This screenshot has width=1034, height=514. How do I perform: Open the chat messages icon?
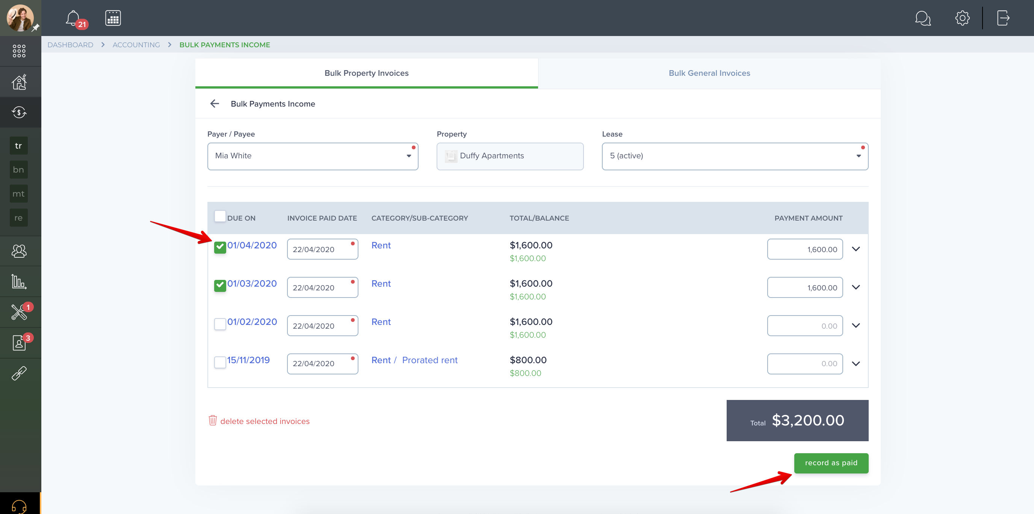922,18
